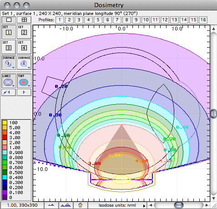The height and width of the screenshot is (209, 217).
Task: Select the four-pane grid view icon
Action: (24, 20)
